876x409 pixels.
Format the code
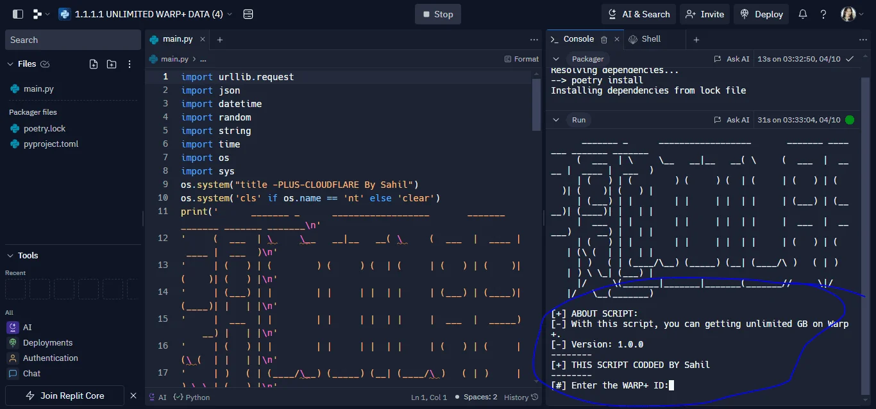521,59
